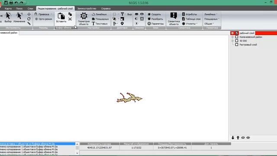Open Атрибуты in the semantics group

(190, 14)
